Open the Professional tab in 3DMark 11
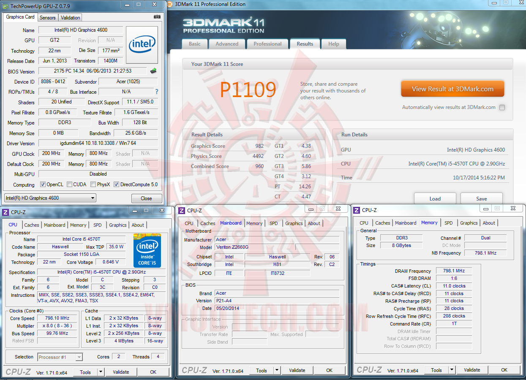 click(x=267, y=44)
